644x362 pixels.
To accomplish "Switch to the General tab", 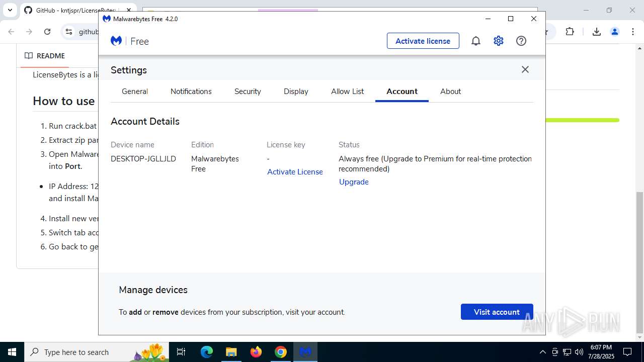I will [x=135, y=92].
